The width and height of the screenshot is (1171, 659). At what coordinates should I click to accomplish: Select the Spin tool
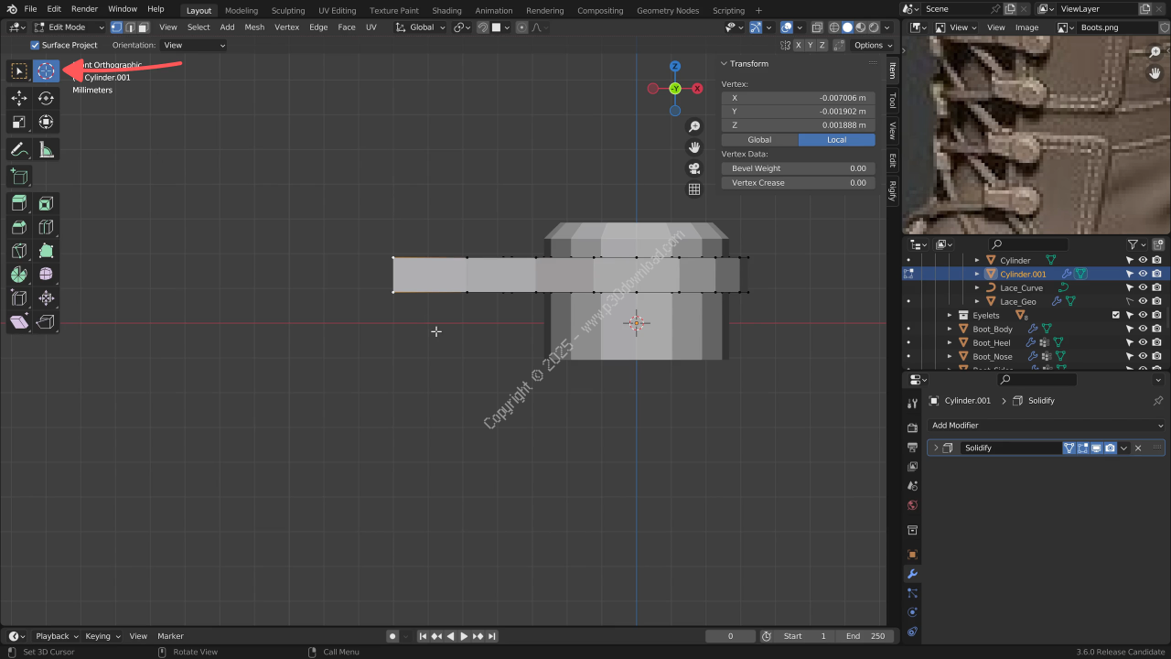[x=19, y=275]
